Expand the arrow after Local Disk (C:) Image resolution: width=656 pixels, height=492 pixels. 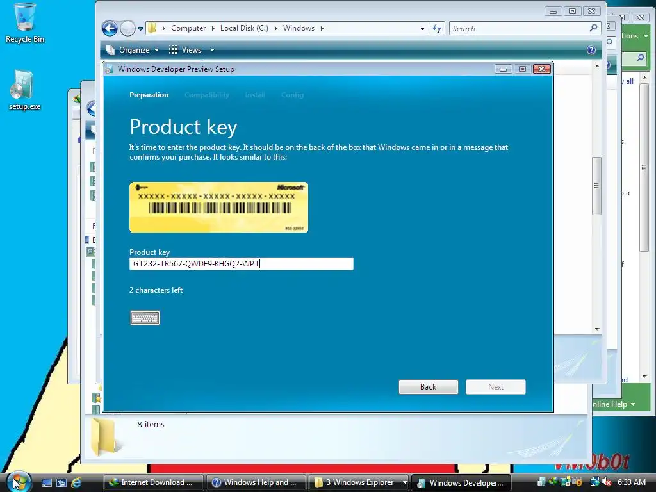[275, 28]
